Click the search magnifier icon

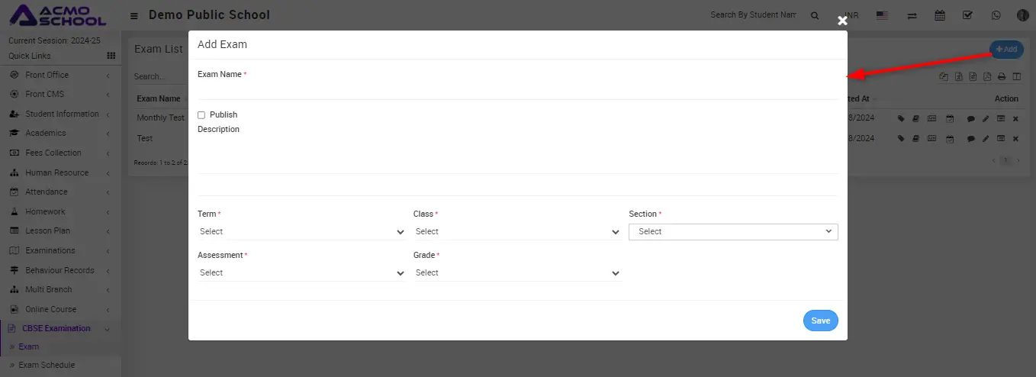pyautogui.click(x=815, y=15)
